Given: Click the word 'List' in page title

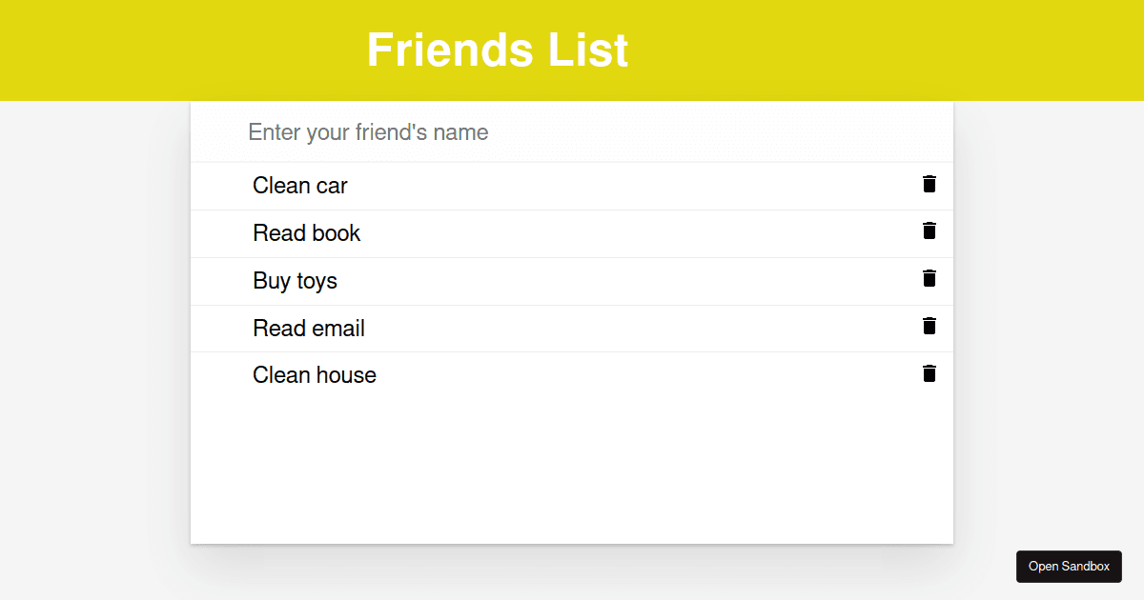Looking at the screenshot, I should pos(588,50).
